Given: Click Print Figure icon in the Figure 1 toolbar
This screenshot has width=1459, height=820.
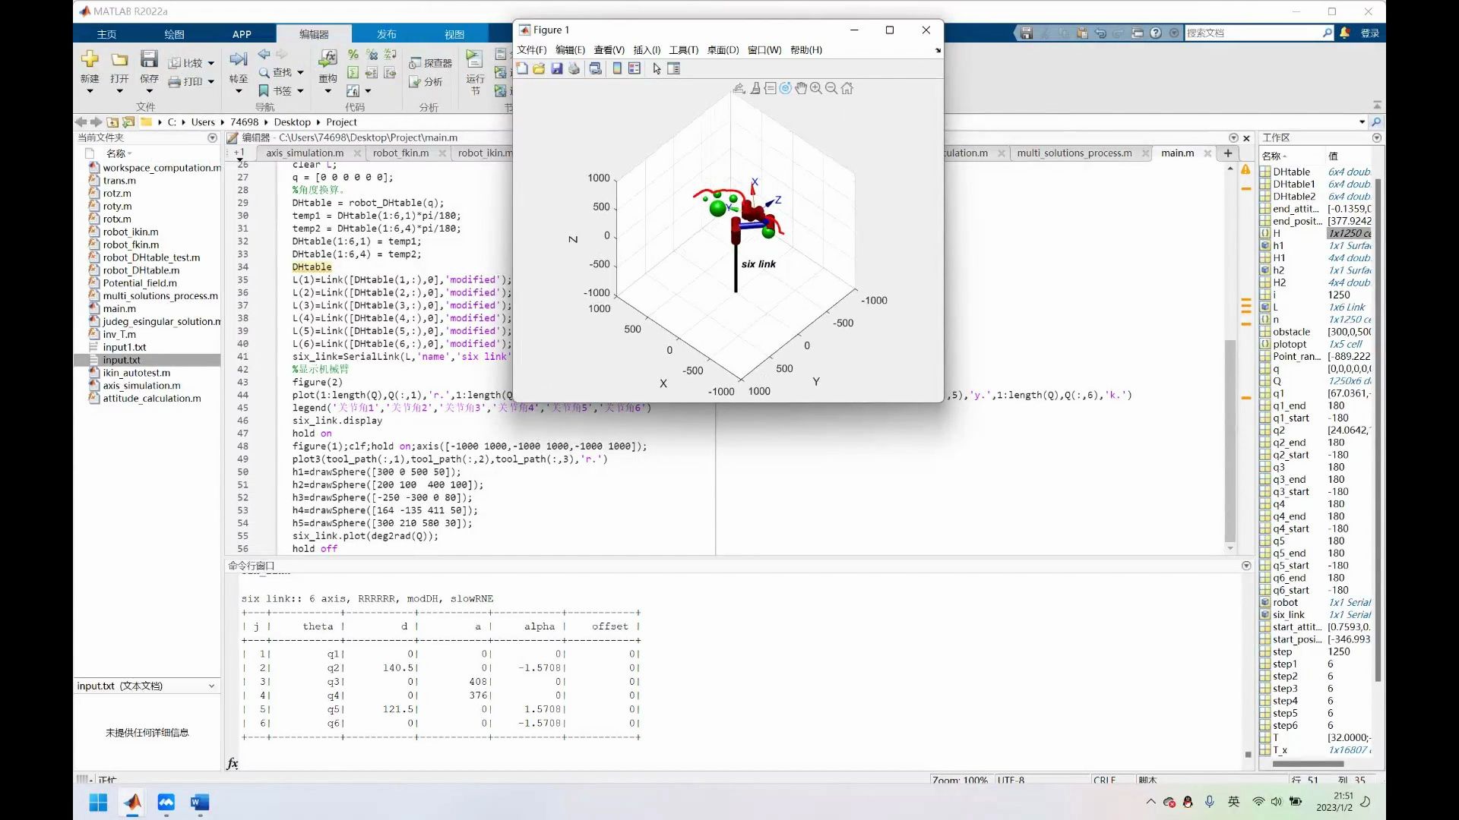Looking at the screenshot, I should point(574,68).
